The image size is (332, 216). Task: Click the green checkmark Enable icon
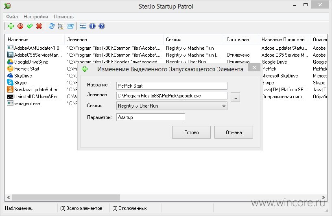pyautogui.click(x=30, y=26)
